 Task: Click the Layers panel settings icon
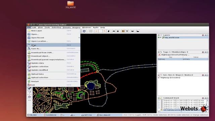(203, 35)
